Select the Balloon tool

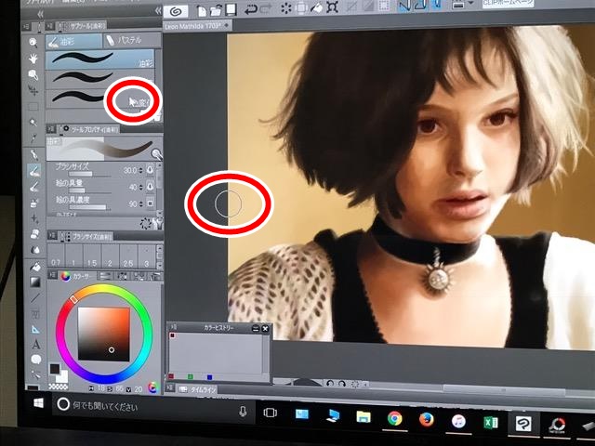[36, 360]
